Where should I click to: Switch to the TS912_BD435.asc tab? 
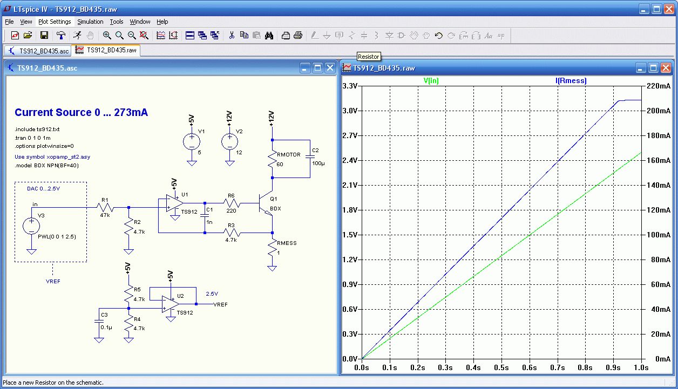pos(38,51)
